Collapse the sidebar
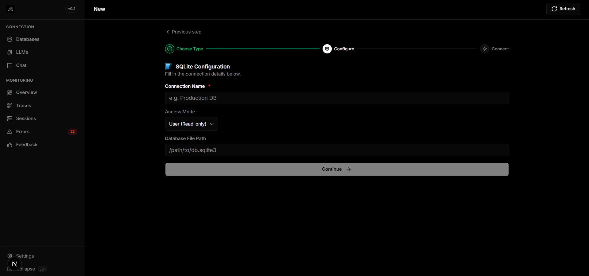 (x=42, y=269)
